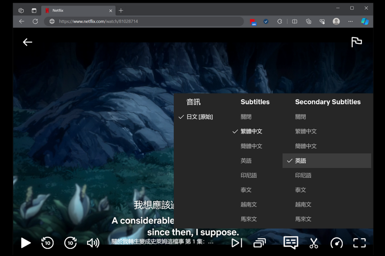Click the netflix.com address bar

144,21
